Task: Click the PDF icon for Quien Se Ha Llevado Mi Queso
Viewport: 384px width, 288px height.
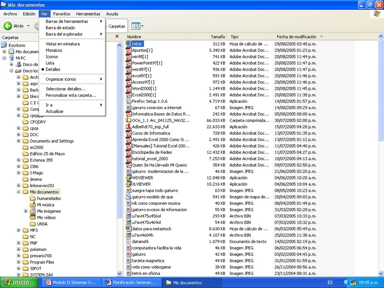Action: tap(128, 165)
